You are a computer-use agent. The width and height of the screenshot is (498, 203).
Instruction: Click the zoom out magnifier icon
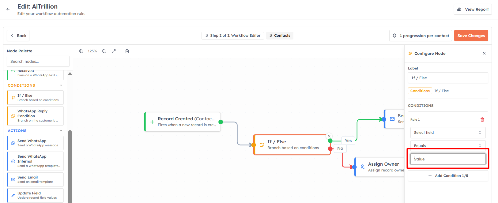[x=104, y=51]
